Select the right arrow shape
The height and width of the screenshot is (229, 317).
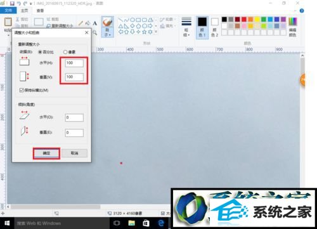pos(150,26)
